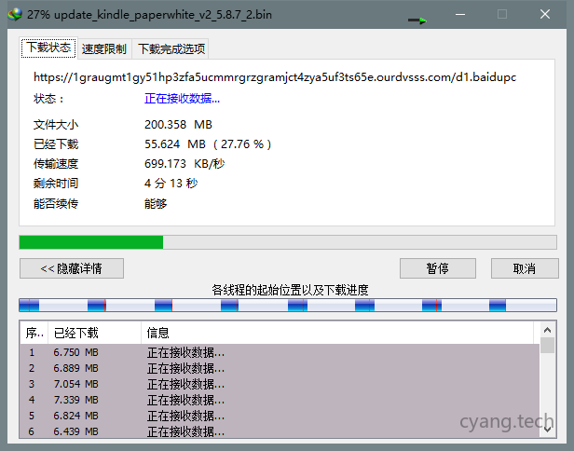
Task: Click the file size value 200.358 MB
Action: [x=178, y=125]
